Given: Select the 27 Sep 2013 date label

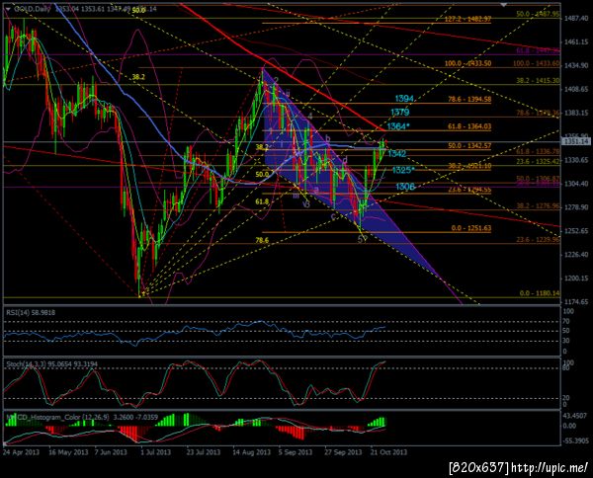Looking at the screenshot, I should click(x=343, y=452).
